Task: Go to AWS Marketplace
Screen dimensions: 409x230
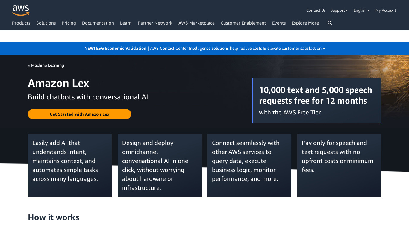Action: [196, 23]
